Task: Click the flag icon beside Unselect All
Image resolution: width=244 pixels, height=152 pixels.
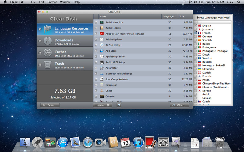Action: click(x=119, y=105)
